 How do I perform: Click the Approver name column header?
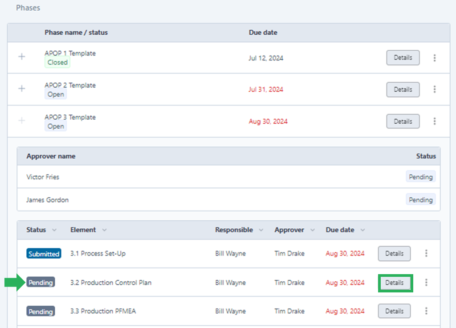point(51,156)
